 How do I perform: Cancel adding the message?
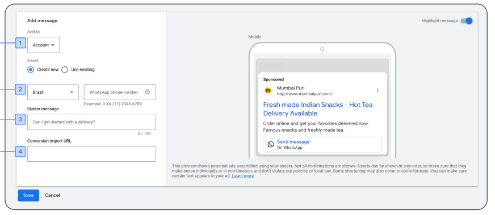coord(52,196)
